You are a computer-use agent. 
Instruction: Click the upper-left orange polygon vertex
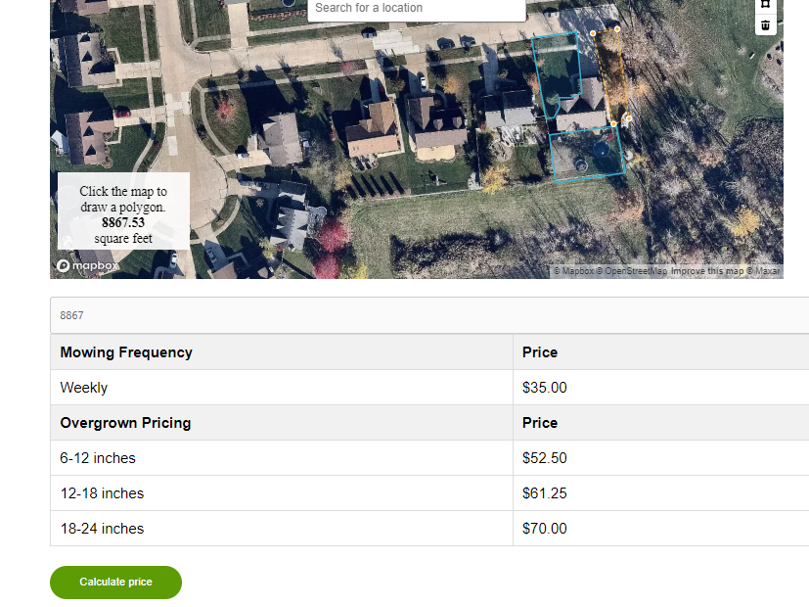coord(593,33)
